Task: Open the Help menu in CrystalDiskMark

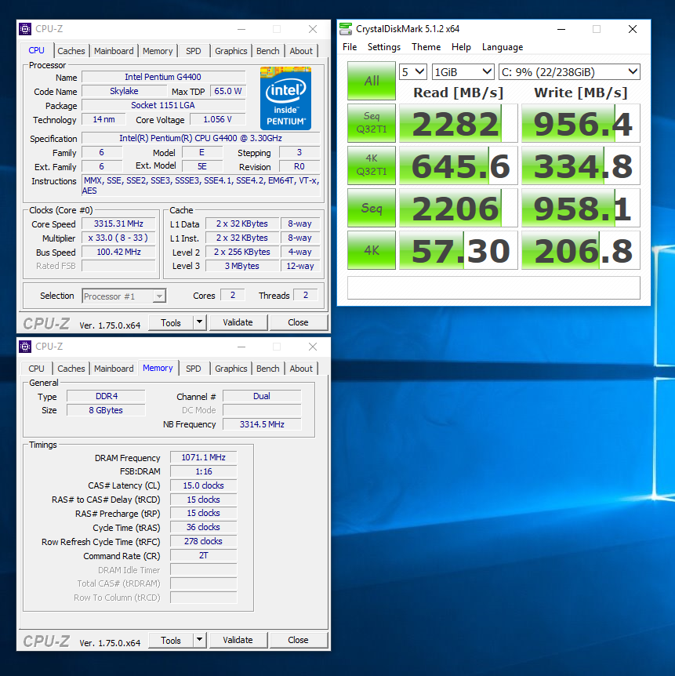Action: coord(461,47)
